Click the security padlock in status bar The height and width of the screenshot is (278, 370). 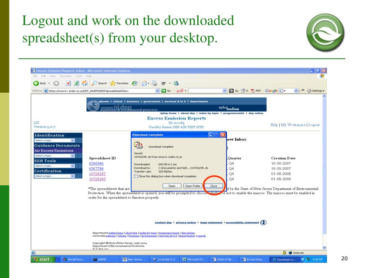click(284, 253)
